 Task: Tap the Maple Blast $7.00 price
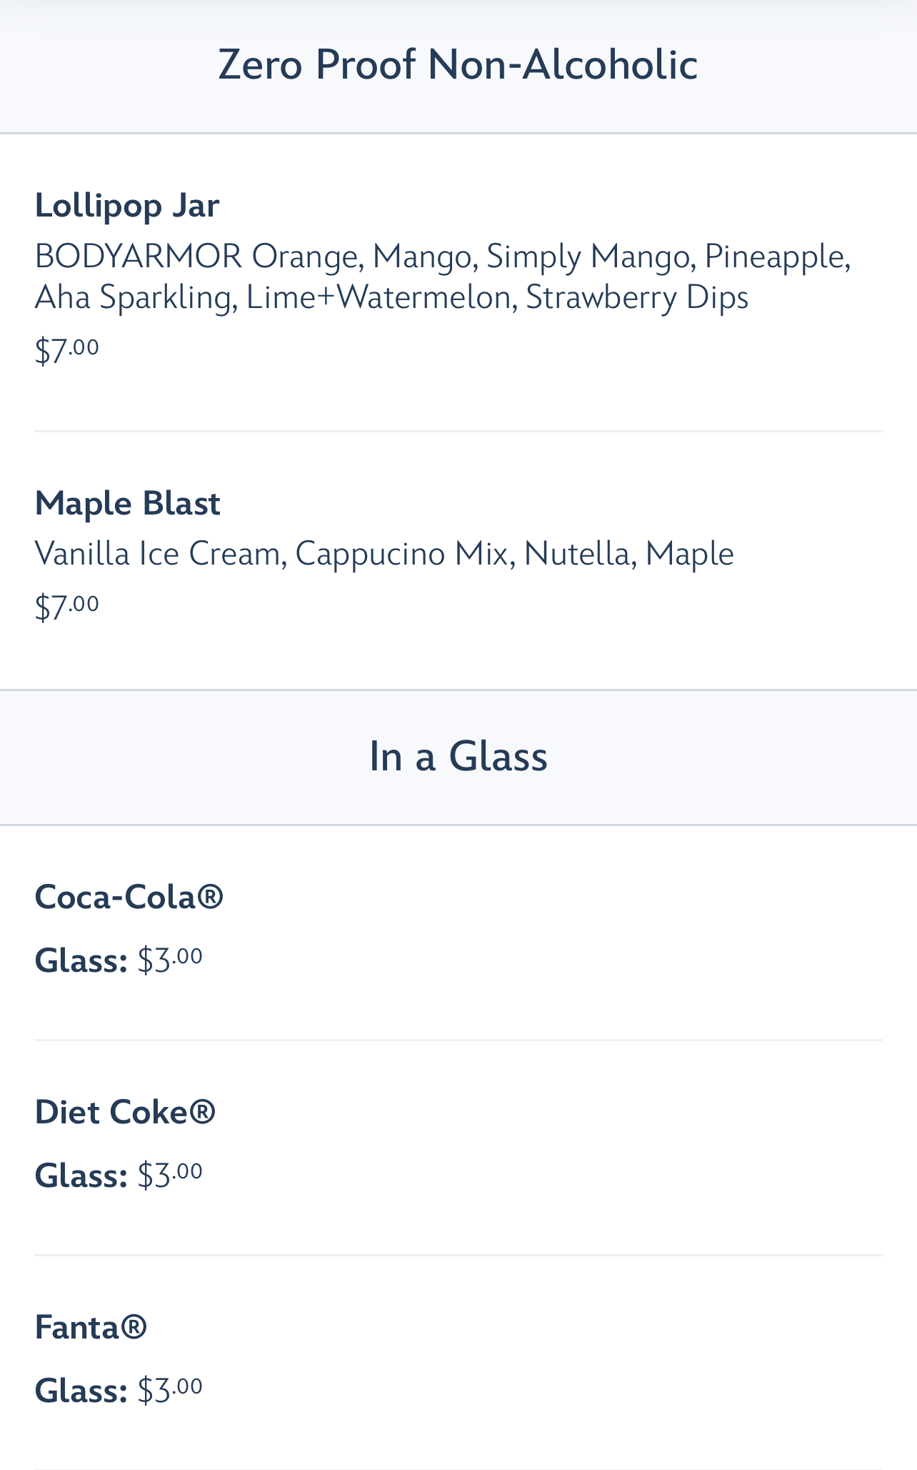67,606
